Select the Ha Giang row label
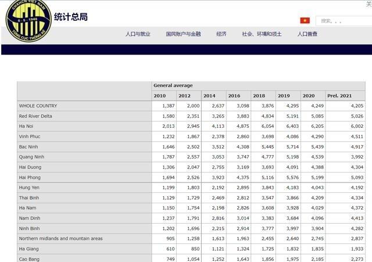This screenshot has width=372, height=262. pyautogui.click(x=28, y=249)
